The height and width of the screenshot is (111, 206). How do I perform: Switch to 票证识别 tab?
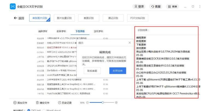[x=113, y=18]
